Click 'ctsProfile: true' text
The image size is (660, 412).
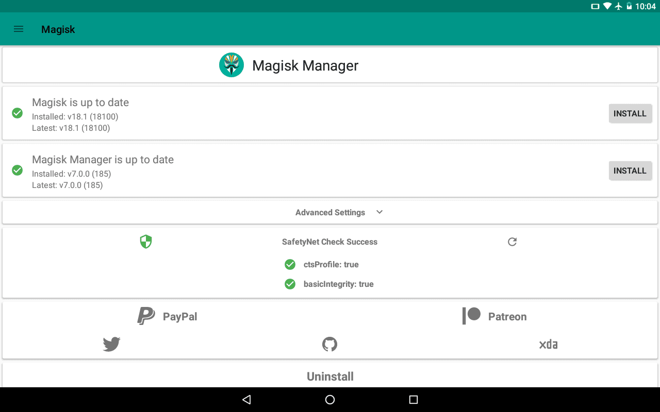click(331, 265)
